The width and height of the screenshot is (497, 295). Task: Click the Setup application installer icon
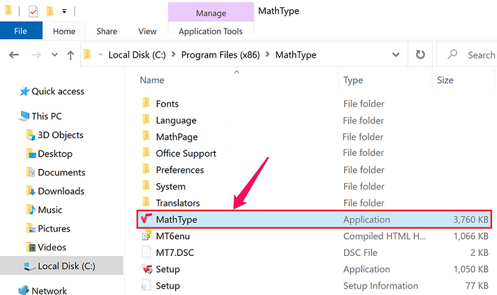tap(147, 269)
